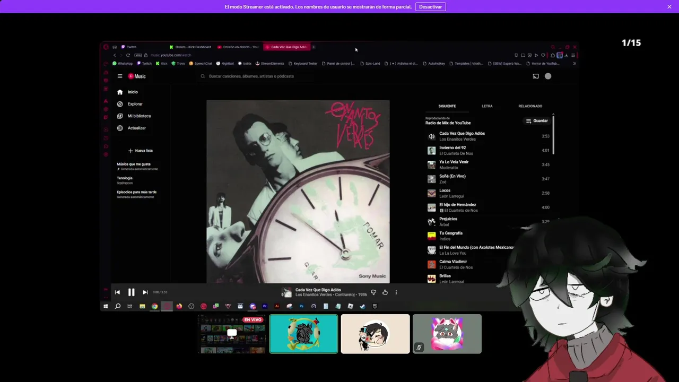Open the Windows Start menu
The width and height of the screenshot is (679, 382).
point(106,306)
